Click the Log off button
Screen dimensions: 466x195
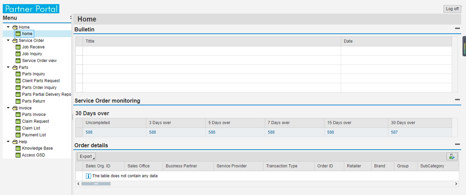point(452,9)
